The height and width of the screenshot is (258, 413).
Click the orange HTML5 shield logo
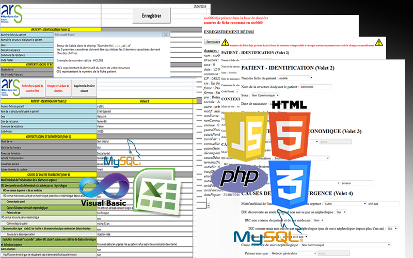[x=290, y=136]
